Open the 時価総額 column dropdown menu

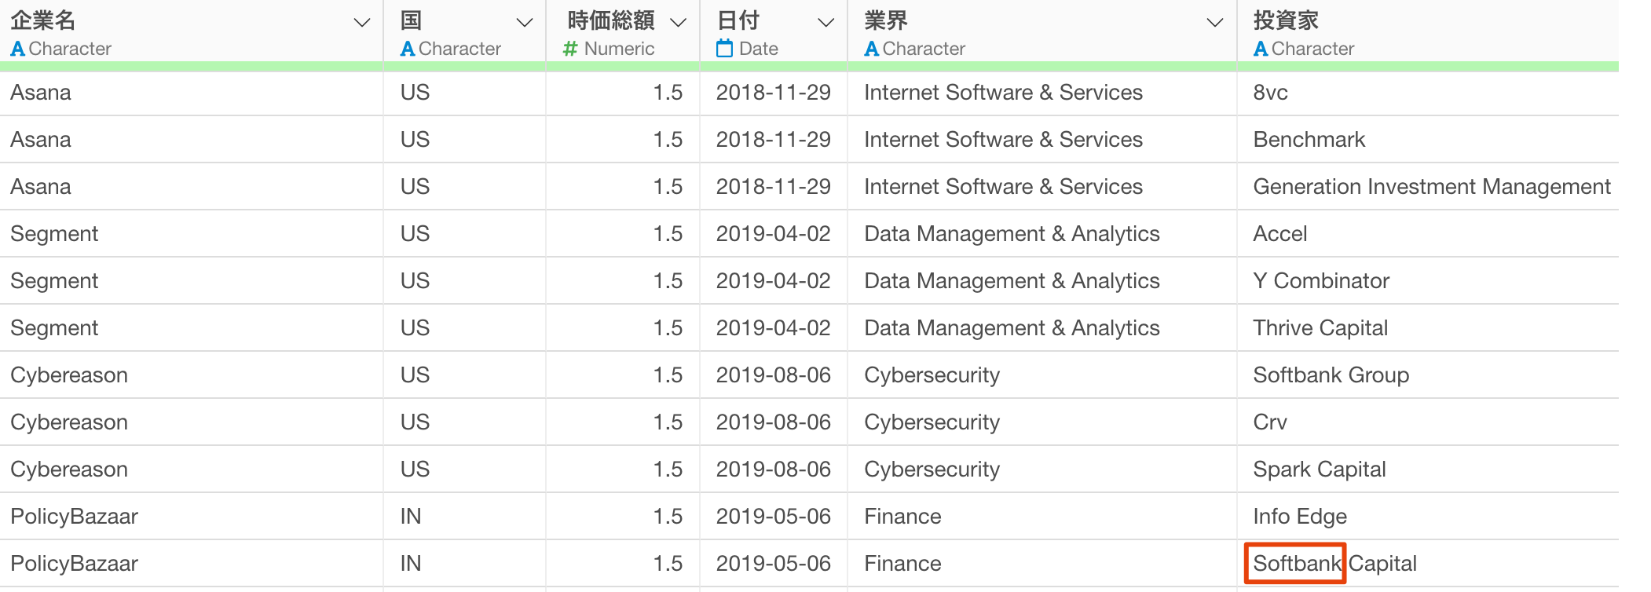[679, 23]
